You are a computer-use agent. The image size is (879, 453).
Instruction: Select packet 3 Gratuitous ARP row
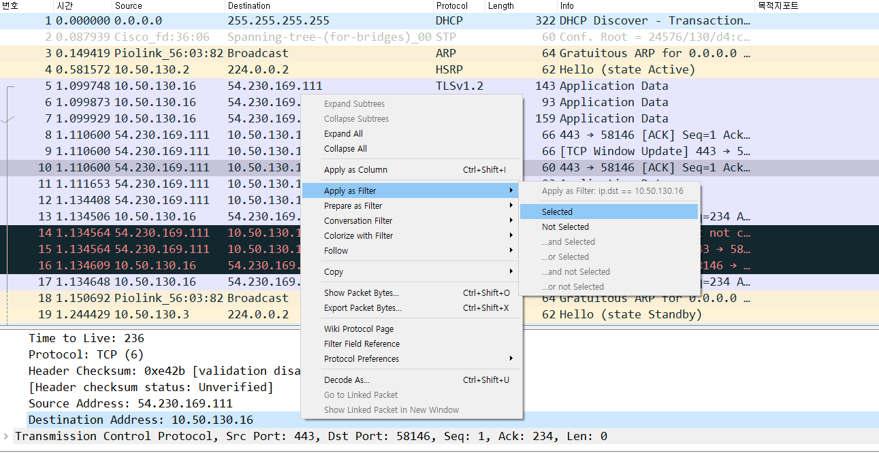[x=439, y=54]
